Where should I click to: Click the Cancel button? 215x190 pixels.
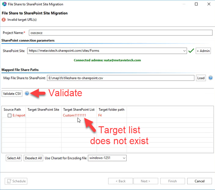tap(200, 181)
